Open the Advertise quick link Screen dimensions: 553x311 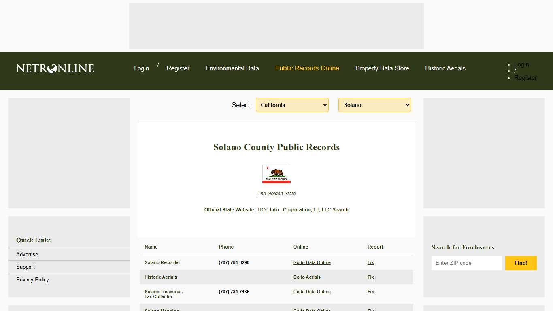tap(27, 254)
